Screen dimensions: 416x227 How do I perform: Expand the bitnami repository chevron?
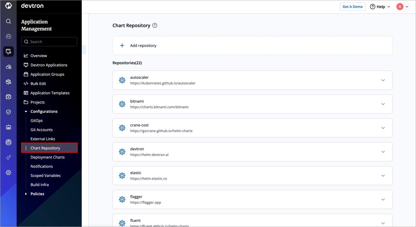click(x=383, y=104)
